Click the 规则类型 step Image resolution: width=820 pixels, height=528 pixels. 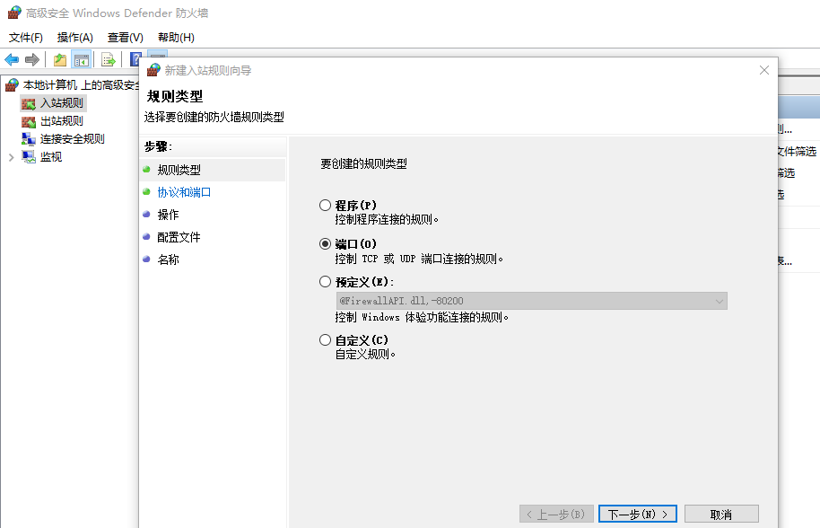[179, 170]
